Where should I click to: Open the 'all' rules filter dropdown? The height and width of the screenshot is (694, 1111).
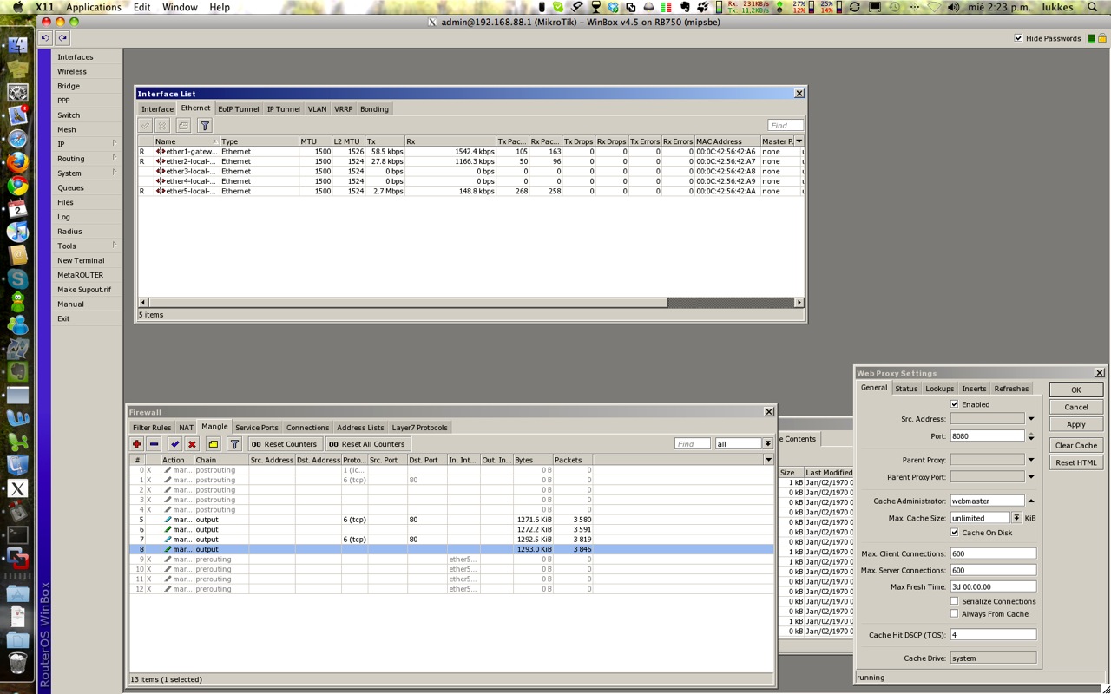coord(767,443)
